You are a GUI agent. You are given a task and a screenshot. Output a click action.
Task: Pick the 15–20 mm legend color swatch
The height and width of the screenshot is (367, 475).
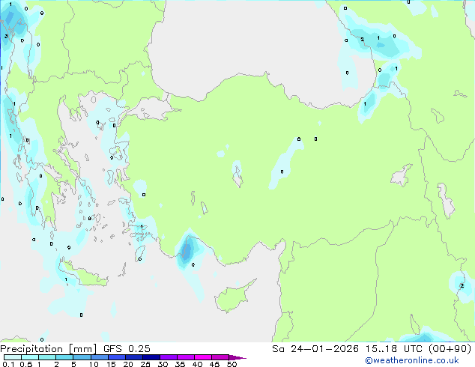coord(117,357)
